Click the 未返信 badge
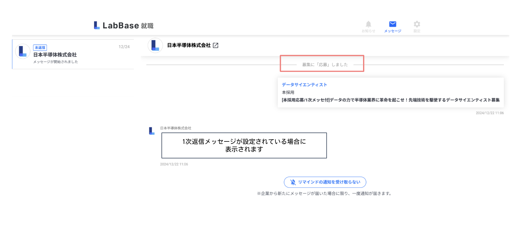Viewport: 531px width, 231px height. point(40,48)
